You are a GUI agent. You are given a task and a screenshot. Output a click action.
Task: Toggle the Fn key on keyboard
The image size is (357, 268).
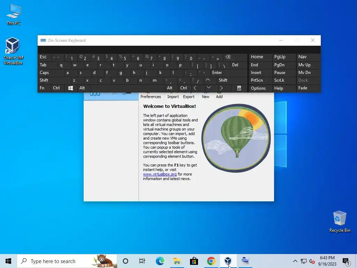44,88
